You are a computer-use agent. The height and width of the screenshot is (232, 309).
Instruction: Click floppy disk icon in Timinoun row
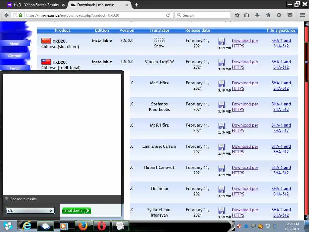click(x=221, y=189)
